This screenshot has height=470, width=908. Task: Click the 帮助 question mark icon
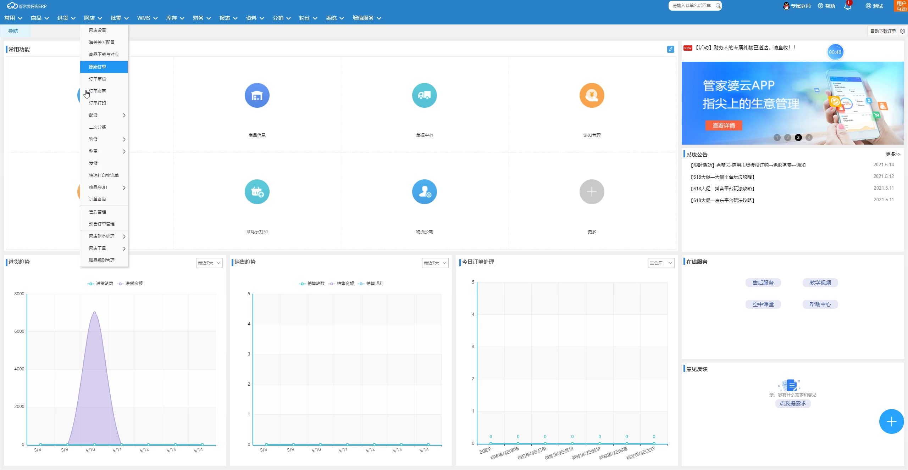(x=820, y=6)
